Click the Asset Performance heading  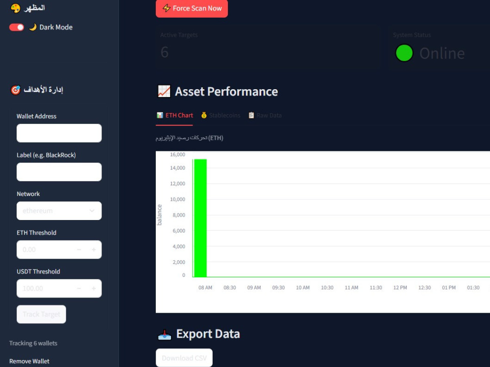click(x=226, y=92)
